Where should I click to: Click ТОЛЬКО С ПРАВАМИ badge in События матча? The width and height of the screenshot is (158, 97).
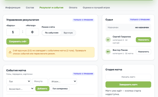pos(83,74)
